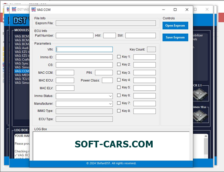Select VAG: CCM in the modules list

tap(22, 71)
